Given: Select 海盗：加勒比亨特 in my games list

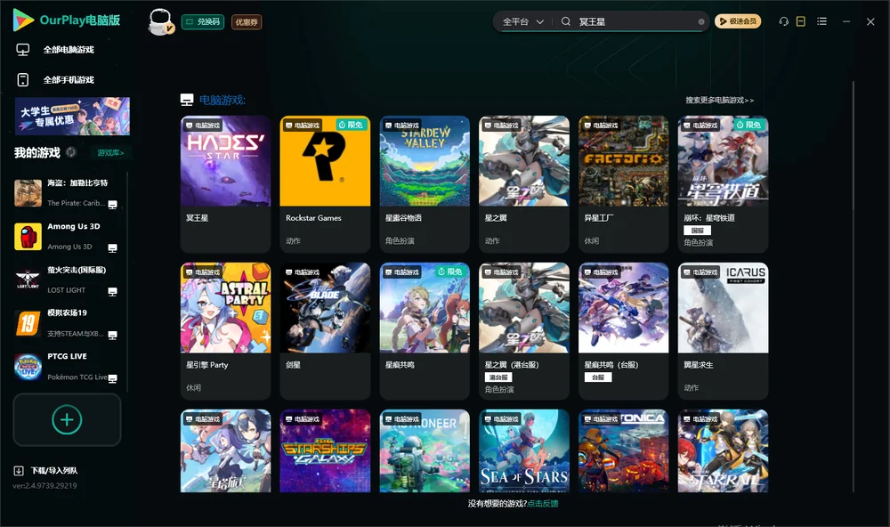Looking at the screenshot, I should (66, 193).
